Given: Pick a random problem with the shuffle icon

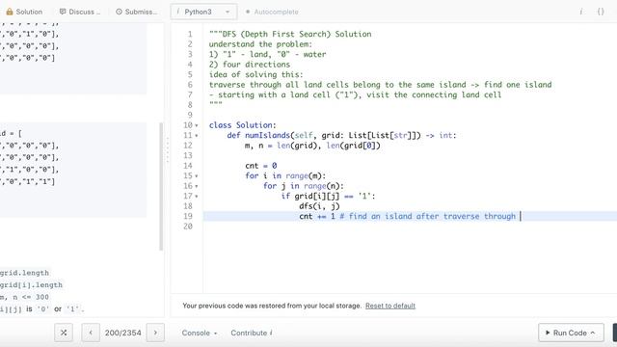Looking at the screenshot, I should pyautogui.click(x=64, y=333).
